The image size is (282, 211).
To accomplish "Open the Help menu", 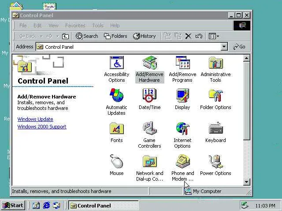I will tap(115, 25).
